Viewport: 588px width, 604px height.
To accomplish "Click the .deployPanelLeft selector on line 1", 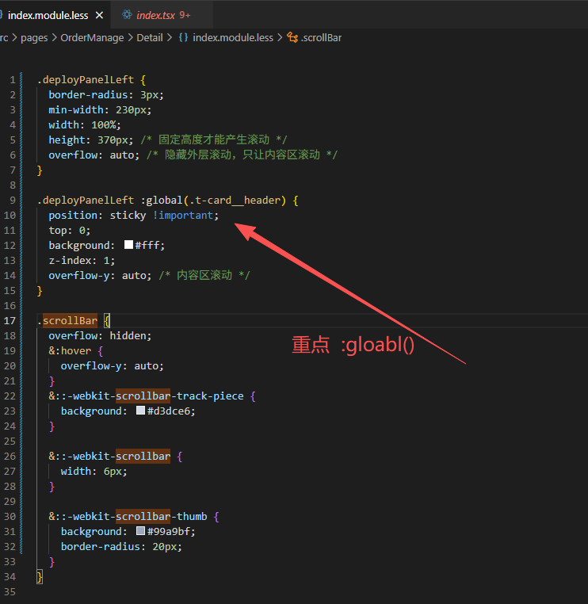I will [86, 80].
